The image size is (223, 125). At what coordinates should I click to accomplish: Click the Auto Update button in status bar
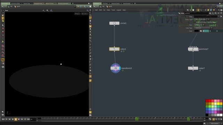(215, 124)
